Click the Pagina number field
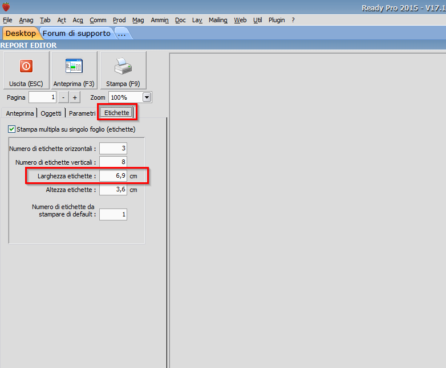The width and height of the screenshot is (446, 368). (x=42, y=97)
